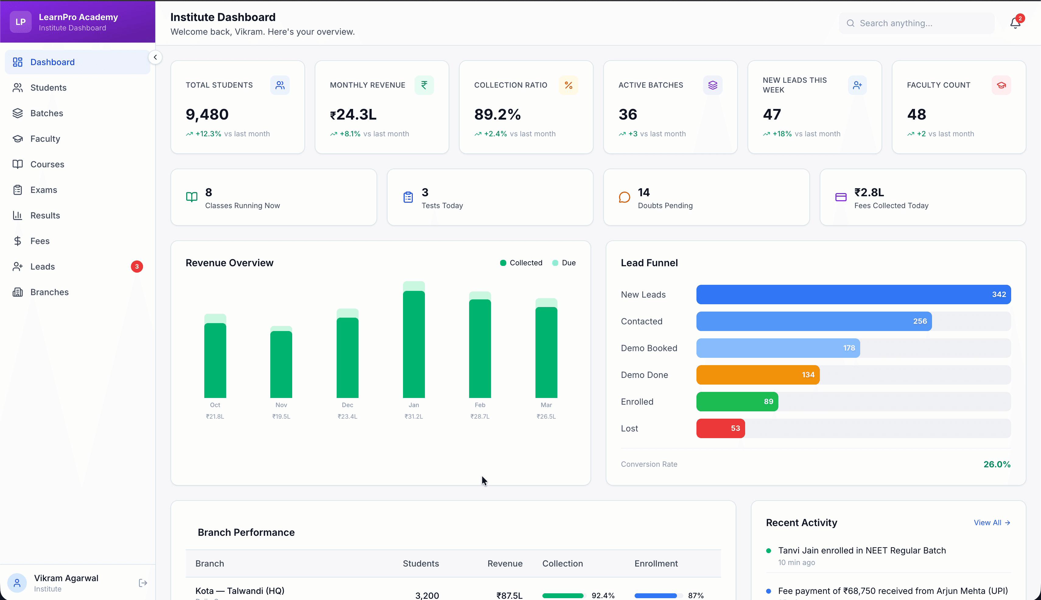The image size is (1041, 600).
Task: Click the search anything input field
Action: point(915,23)
